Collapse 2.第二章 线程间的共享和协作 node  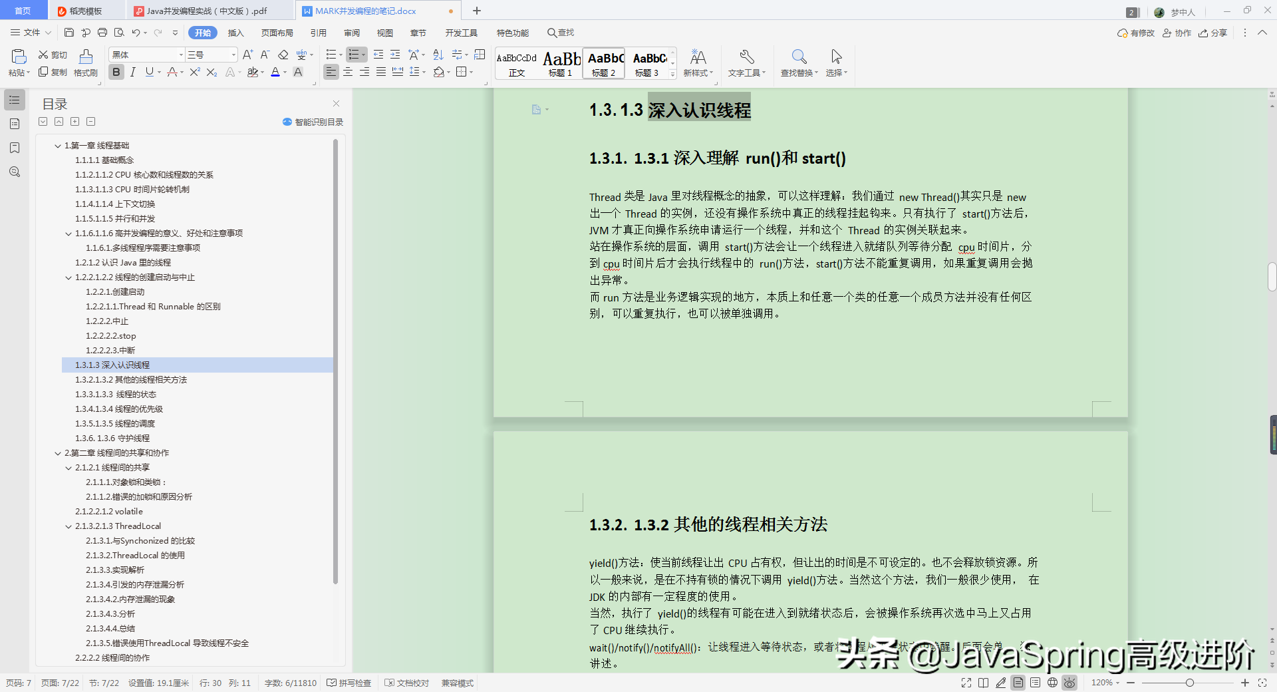[58, 453]
